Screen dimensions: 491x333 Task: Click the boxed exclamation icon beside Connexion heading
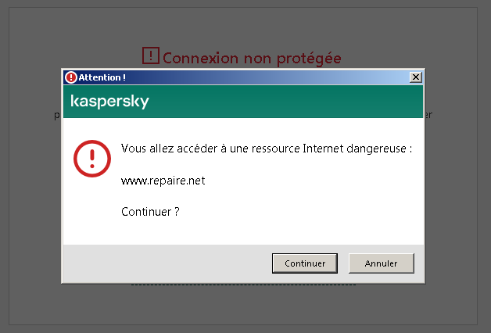pos(151,55)
